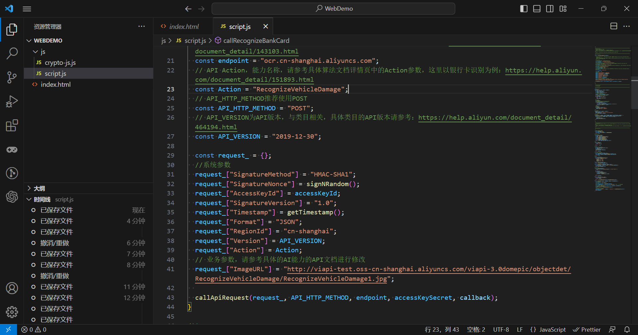The height and width of the screenshot is (335, 638).
Task: Click the WebDemo command center search box
Action: pyautogui.click(x=333, y=9)
